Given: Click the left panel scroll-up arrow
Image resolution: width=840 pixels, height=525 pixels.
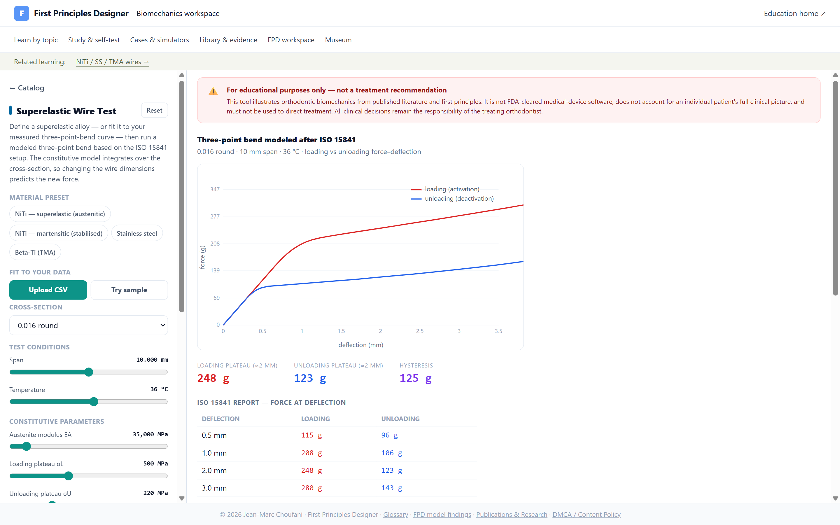Looking at the screenshot, I should pos(181,75).
